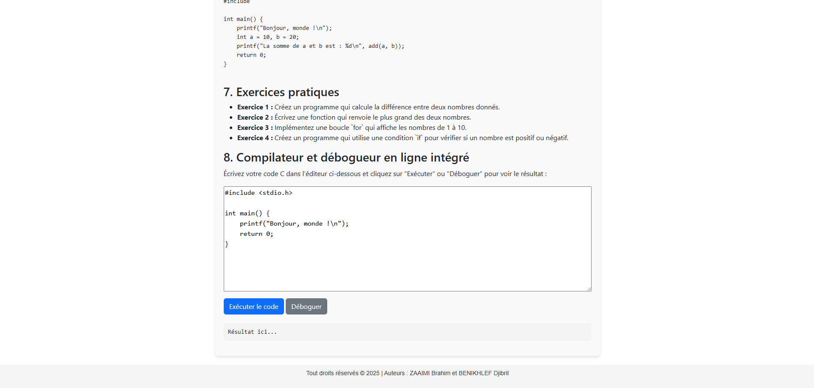Click the sample code's "La somme de a et b" line
Viewport: 814px width, 388px height.
tap(320, 46)
